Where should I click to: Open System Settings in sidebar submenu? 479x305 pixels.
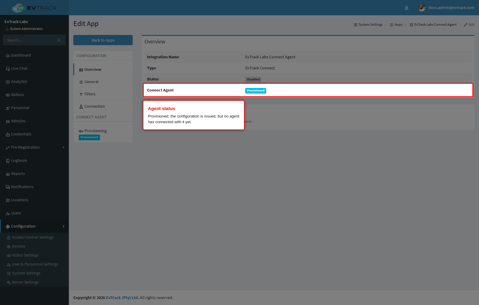tap(34, 273)
